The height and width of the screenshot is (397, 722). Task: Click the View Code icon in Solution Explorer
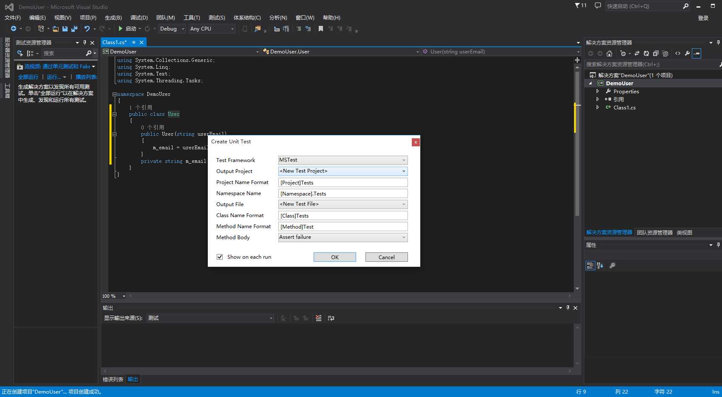coord(678,53)
